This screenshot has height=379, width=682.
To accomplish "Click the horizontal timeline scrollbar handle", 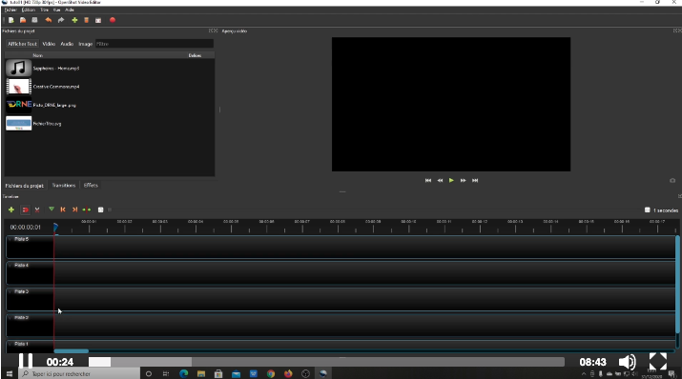I will (x=71, y=350).
